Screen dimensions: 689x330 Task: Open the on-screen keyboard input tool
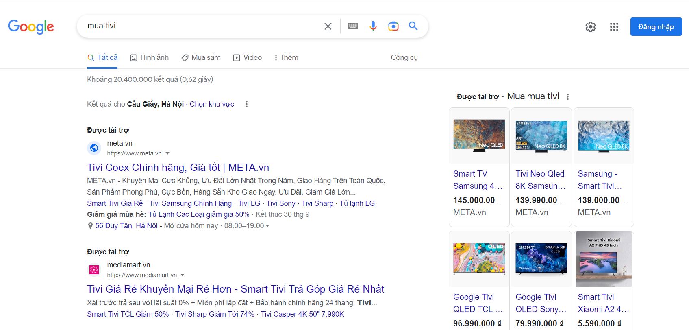pos(353,26)
